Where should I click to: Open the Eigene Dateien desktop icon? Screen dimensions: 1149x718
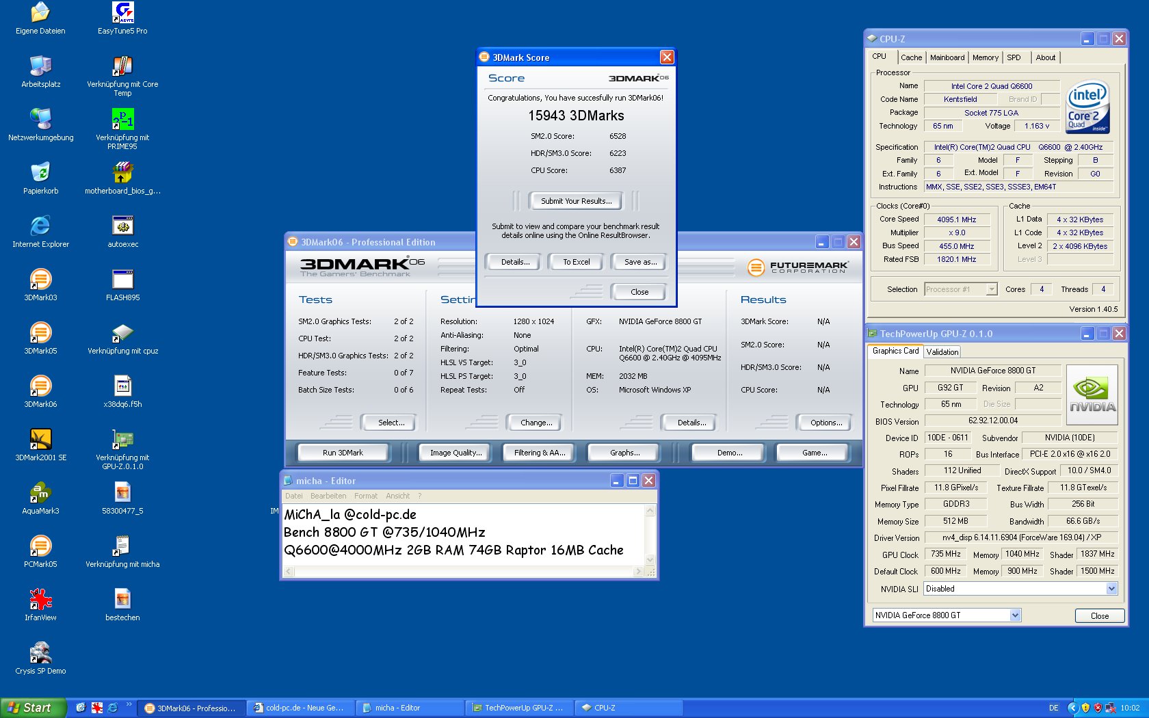(40, 18)
